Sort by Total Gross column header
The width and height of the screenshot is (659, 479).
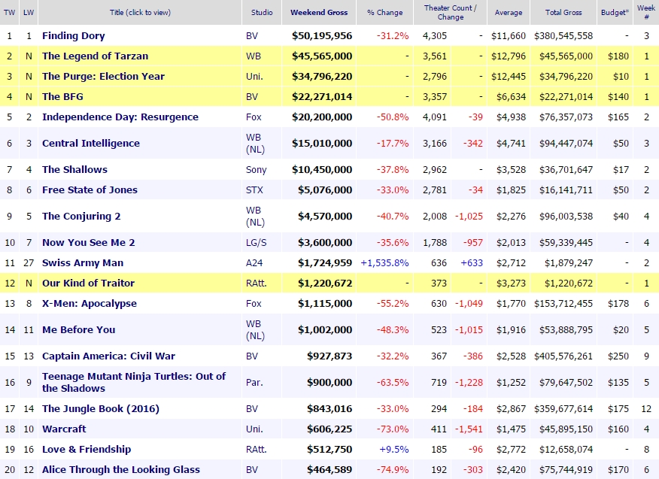[x=563, y=12]
